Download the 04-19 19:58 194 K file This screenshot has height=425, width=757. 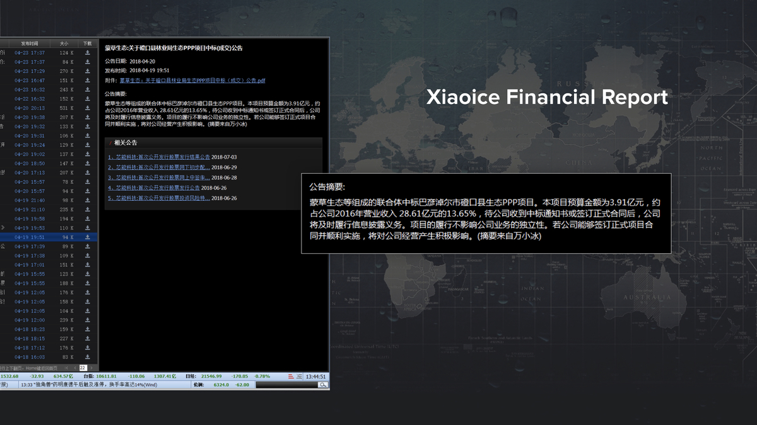click(x=88, y=218)
